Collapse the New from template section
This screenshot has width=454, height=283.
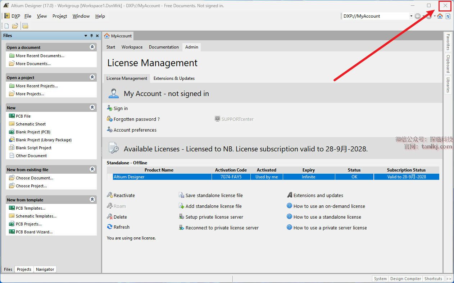(92, 200)
